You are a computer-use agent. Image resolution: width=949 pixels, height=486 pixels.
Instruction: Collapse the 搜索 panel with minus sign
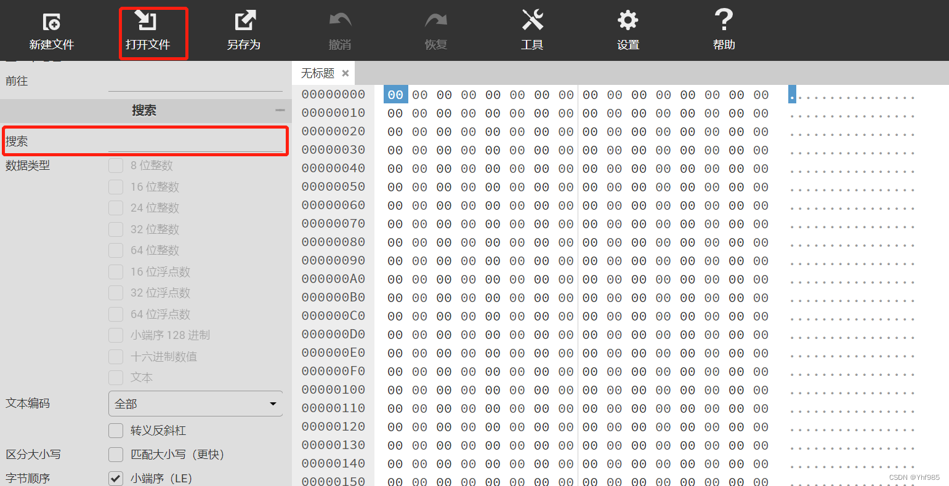coord(280,111)
